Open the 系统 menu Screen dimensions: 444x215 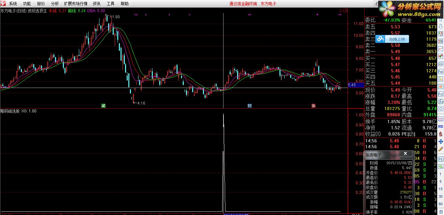pyautogui.click(x=13, y=4)
